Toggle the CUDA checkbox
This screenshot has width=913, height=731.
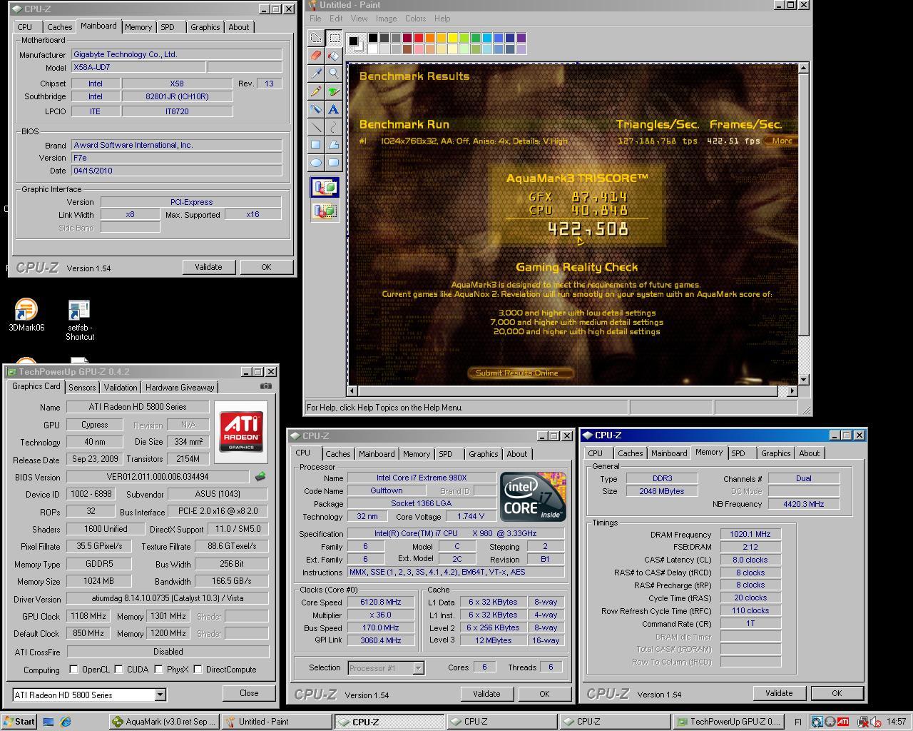(x=118, y=670)
